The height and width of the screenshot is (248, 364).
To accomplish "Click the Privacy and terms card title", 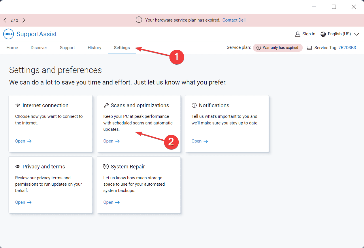I will click(x=44, y=167).
